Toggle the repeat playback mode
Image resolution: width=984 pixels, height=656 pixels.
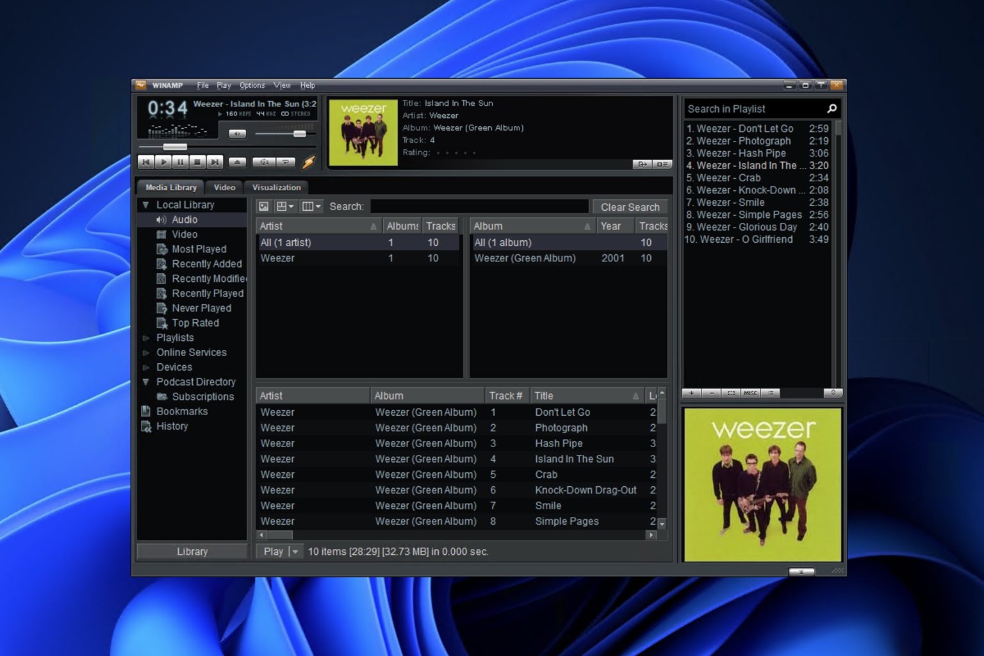(x=286, y=162)
